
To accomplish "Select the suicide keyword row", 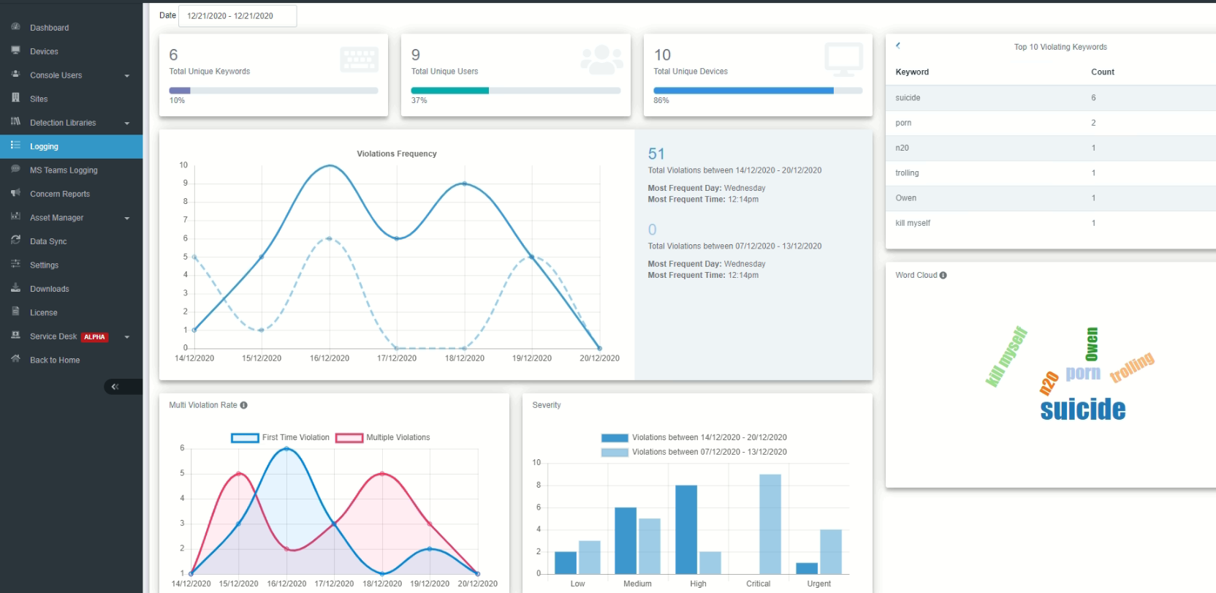I will (1051, 98).
